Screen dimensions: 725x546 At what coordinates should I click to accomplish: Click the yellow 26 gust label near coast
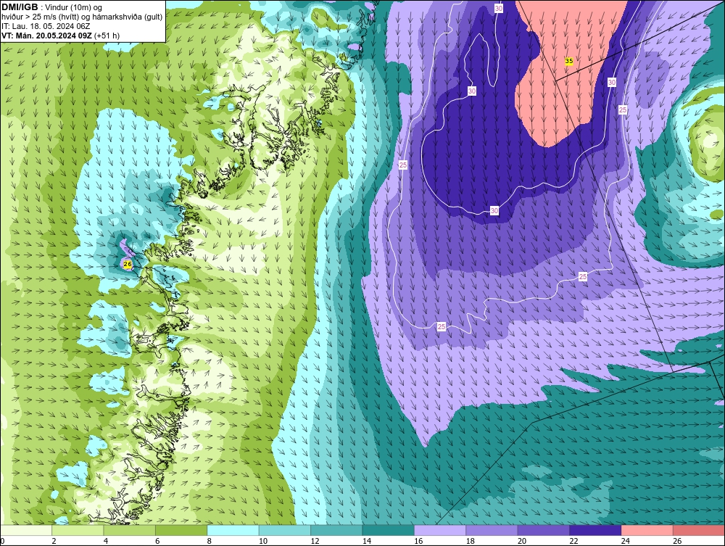click(x=128, y=265)
